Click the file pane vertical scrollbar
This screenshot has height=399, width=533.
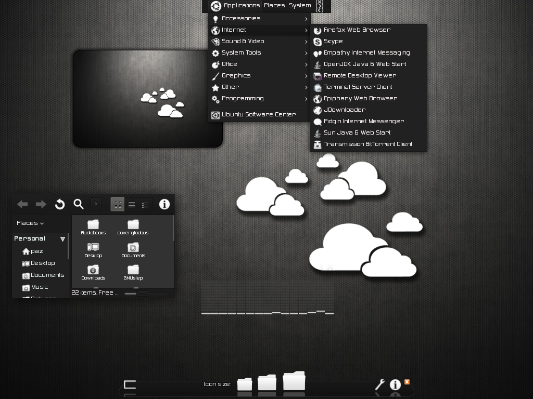(173, 228)
